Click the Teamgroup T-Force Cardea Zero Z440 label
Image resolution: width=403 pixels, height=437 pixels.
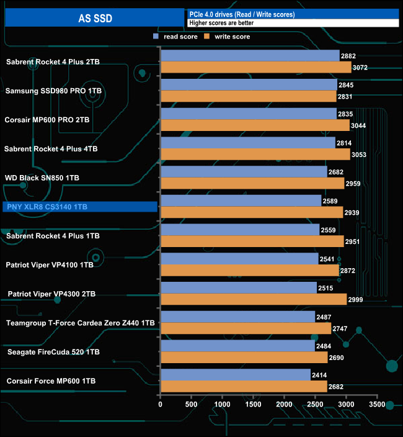[81, 323]
